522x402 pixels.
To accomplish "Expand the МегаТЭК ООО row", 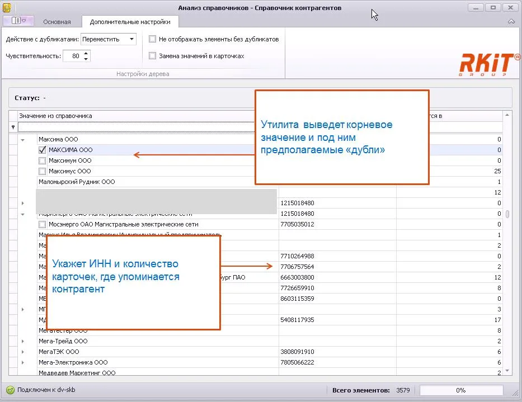I will [x=23, y=352].
